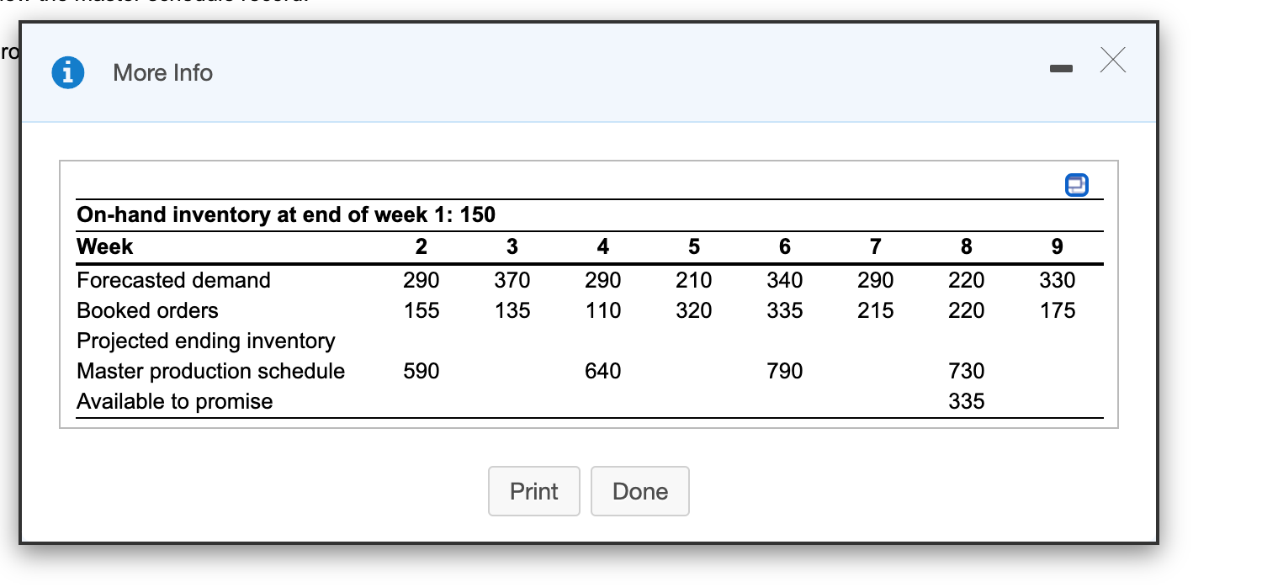Image resolution: width=1262 pixels, height=587 pixels.
Task: Click the copy table icon above the table
Action: tap(1076, 185)
